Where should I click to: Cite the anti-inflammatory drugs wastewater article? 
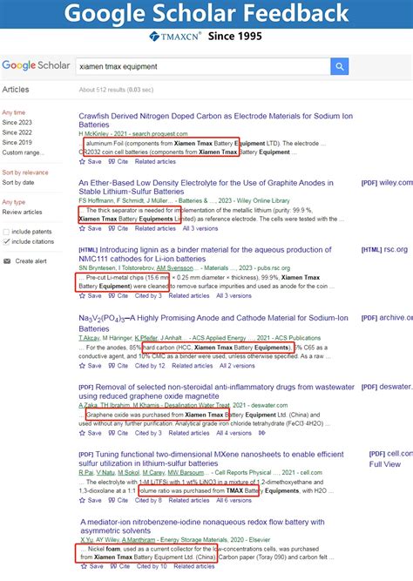[118, 433]
